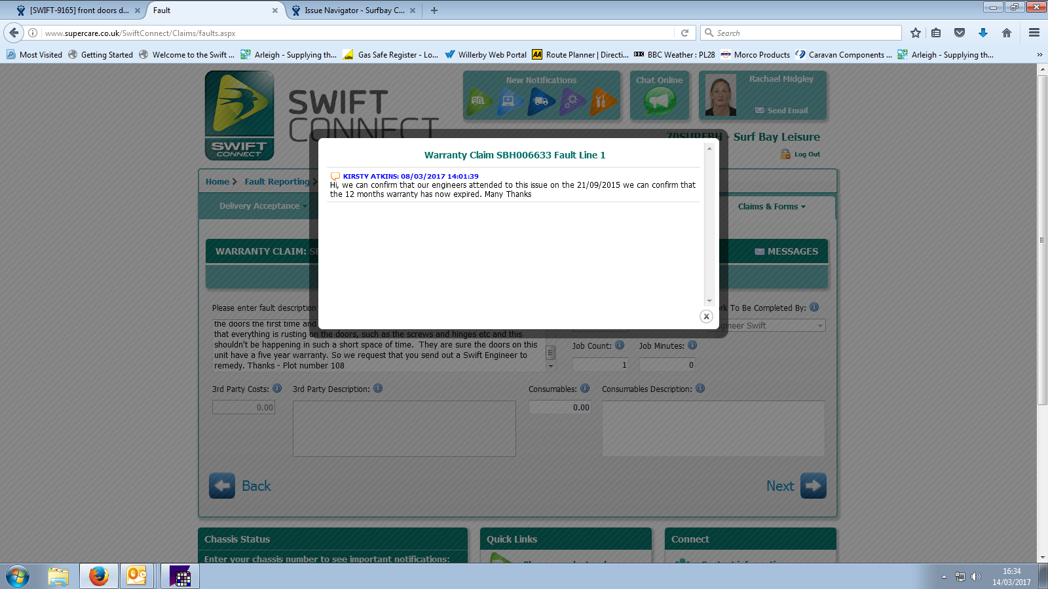The height and width of the screenshot is (589, 1048).
Task: Switch to the Issue Navigator tab
Action: coord(354,10)
